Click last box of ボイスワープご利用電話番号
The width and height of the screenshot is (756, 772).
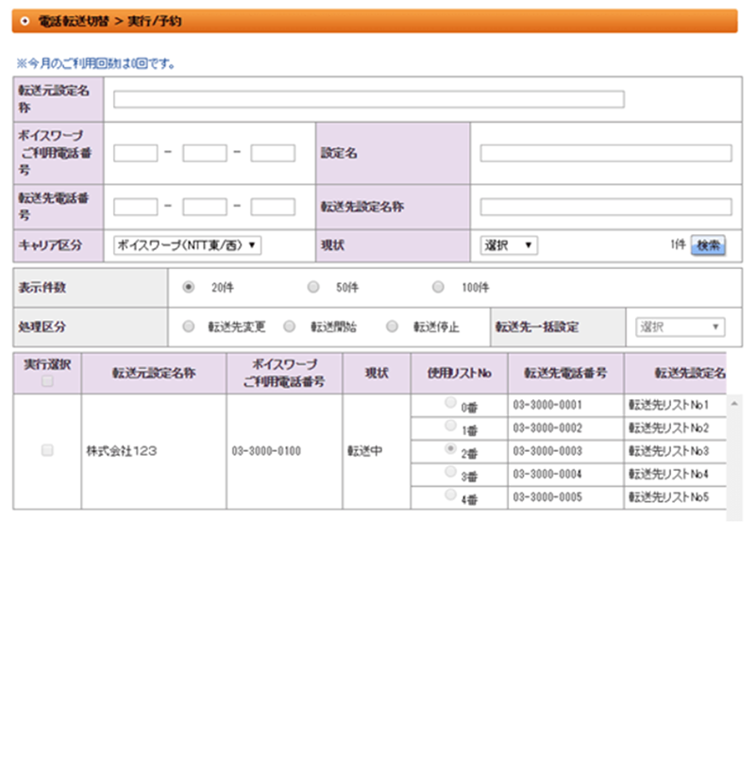point(273,153)
